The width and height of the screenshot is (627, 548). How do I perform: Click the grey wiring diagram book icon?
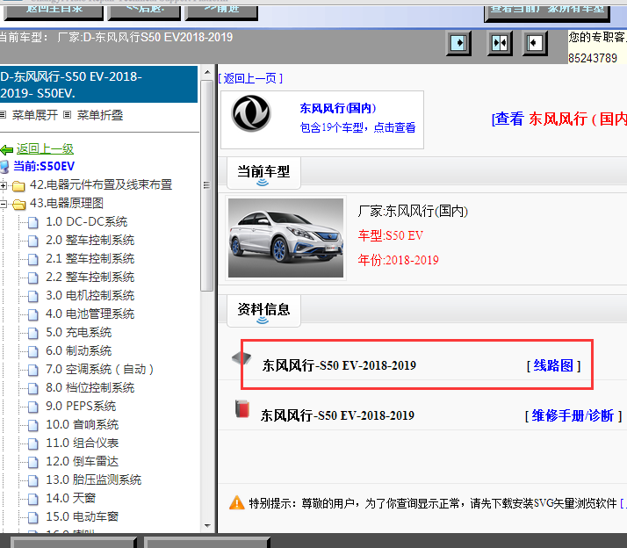(x=241, y=357)
